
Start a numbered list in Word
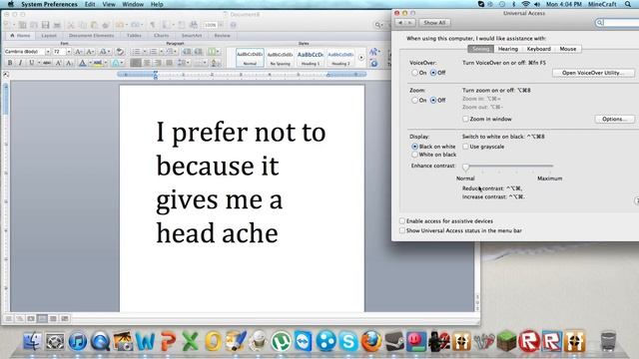click(153, 52)
